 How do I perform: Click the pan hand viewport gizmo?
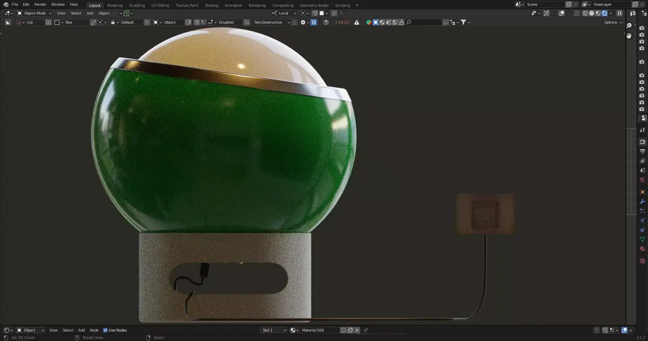coord(629,35)
